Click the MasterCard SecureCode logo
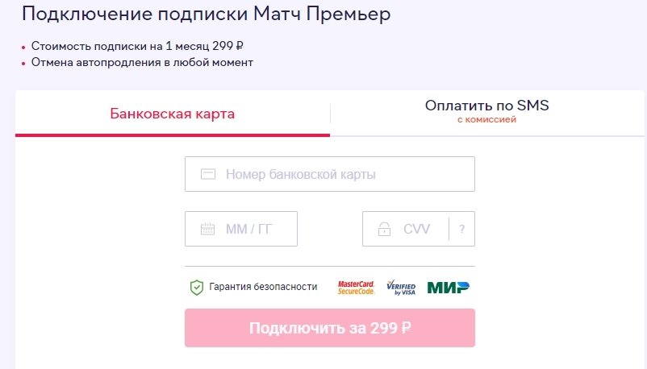The height and width of the screenshot is (369, 647). (356, 287)
